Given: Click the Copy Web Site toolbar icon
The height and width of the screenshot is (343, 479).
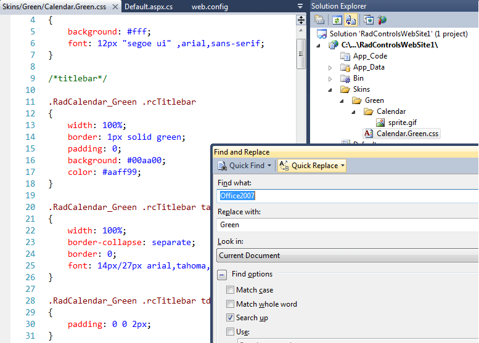Looking at the screenshot, I should [x=368, y=20].
